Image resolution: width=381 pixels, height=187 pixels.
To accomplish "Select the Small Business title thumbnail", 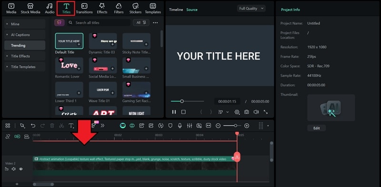I will (x=136, y=65).
